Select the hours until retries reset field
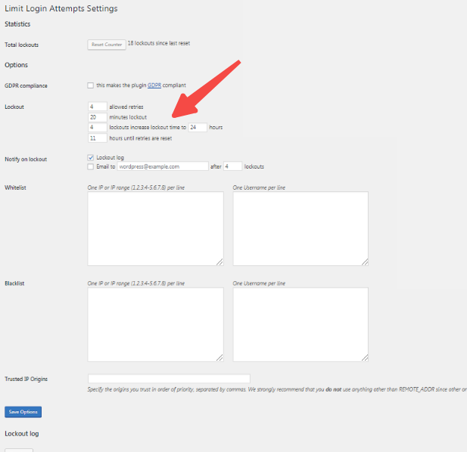 [97, 138]
